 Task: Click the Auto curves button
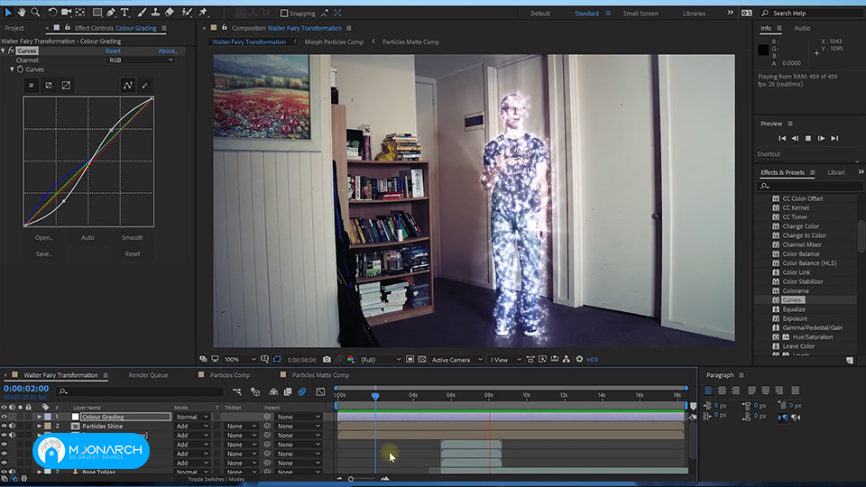[x=88, y=237]
